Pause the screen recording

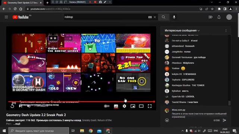(90, 2)
